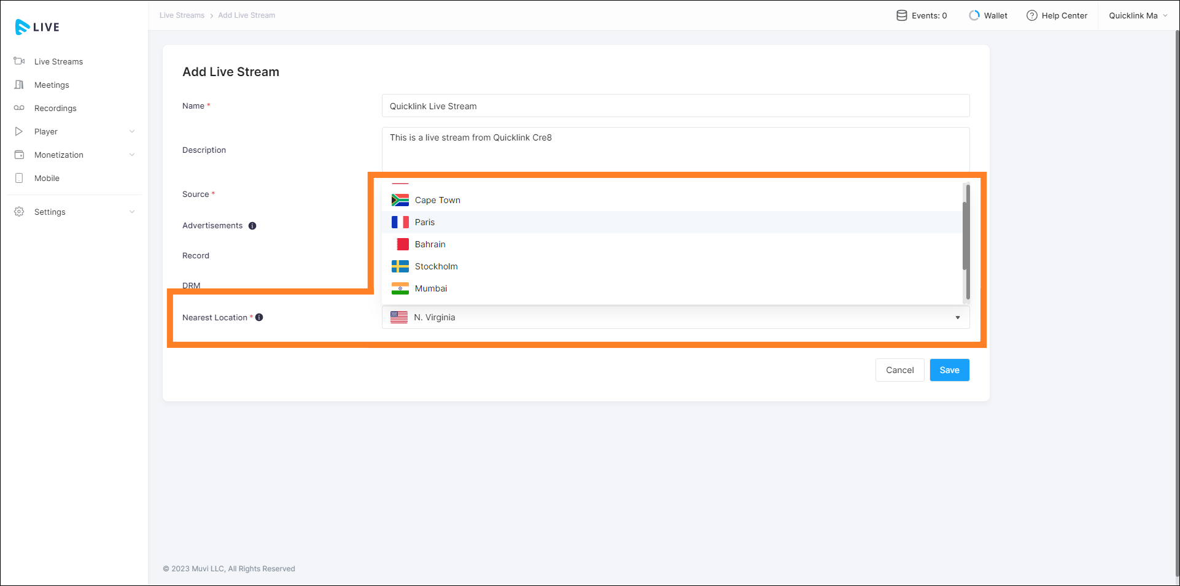Click the Wallet icon in header
This screenshot has width=1180, height=586.
tap(974, 15)
